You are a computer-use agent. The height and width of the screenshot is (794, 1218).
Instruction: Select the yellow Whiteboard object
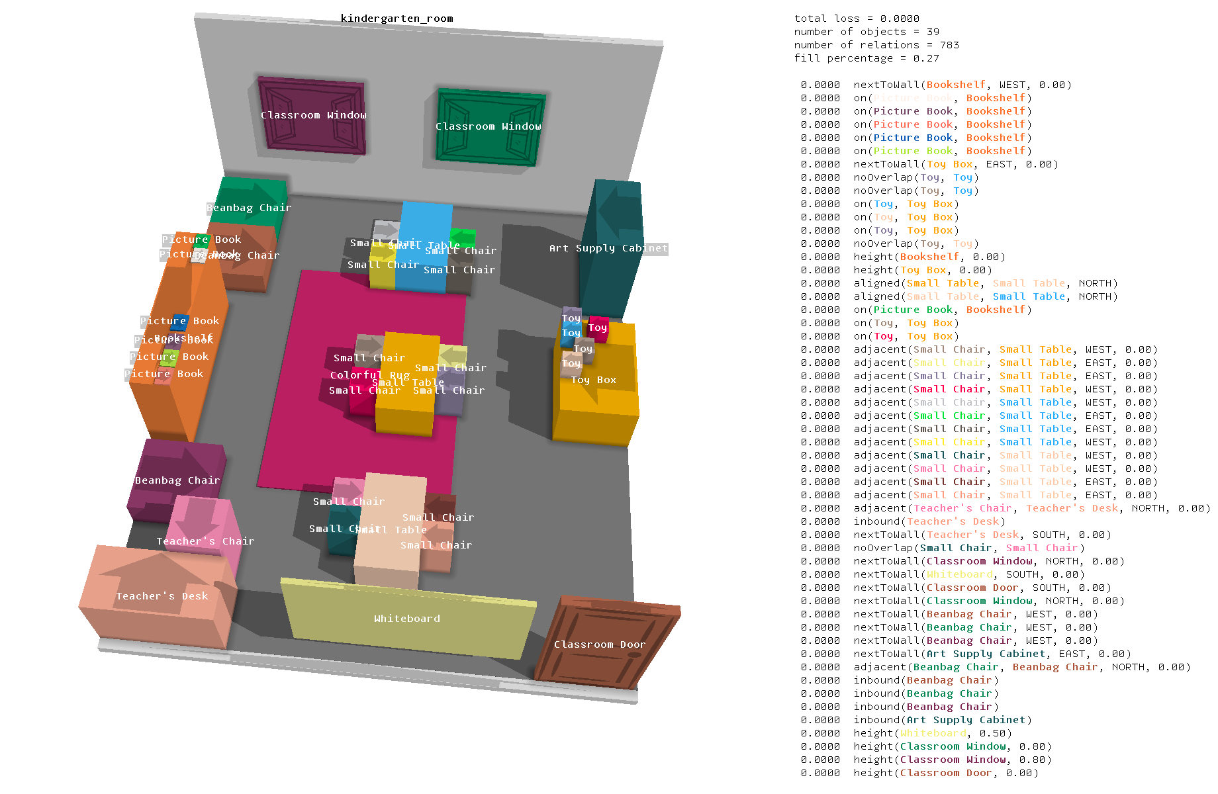click(407, 619)
